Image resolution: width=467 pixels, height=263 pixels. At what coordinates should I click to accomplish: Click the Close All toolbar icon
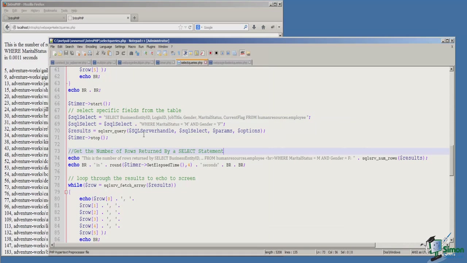(x=84, y=53)
